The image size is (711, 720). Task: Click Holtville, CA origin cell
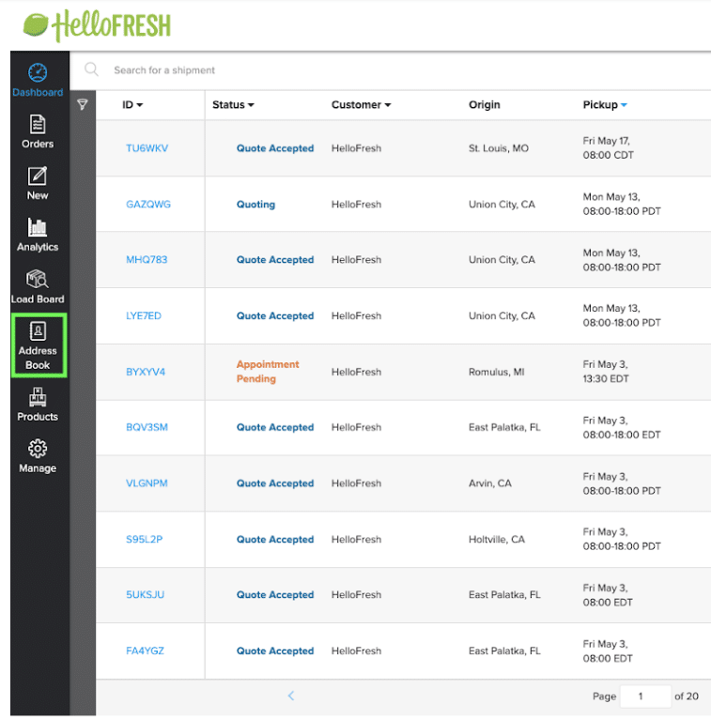pyautogui.click(x=497, y=540)
